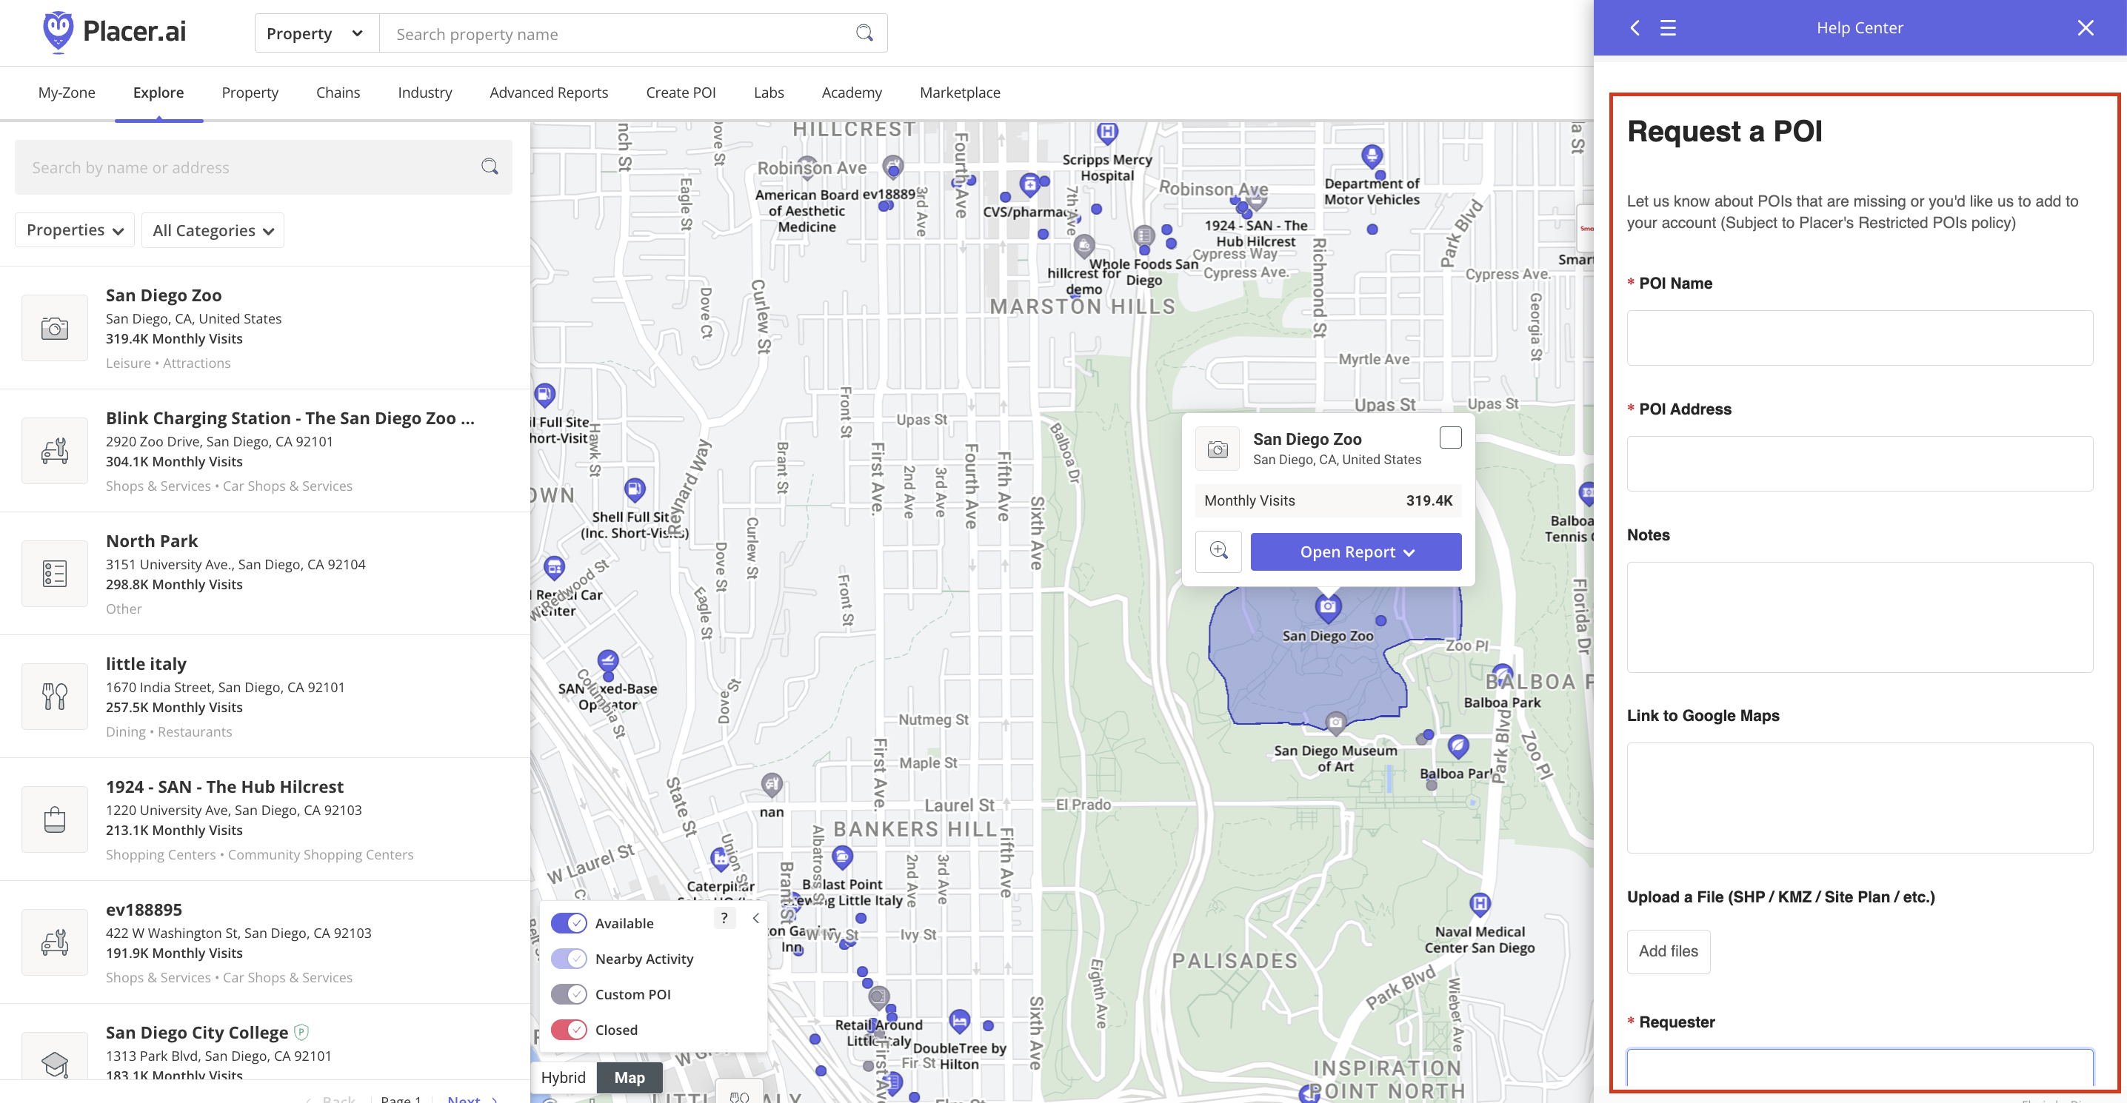Screen dimensions: 2127x1103
Task: Click the zoom-in magnifier in San Diego Zoo popup
Action: (x=1219, y=551)
